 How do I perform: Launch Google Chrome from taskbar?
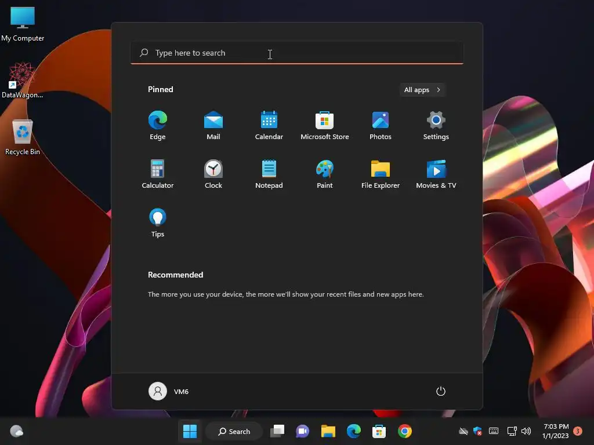click(x=404, y=431)
